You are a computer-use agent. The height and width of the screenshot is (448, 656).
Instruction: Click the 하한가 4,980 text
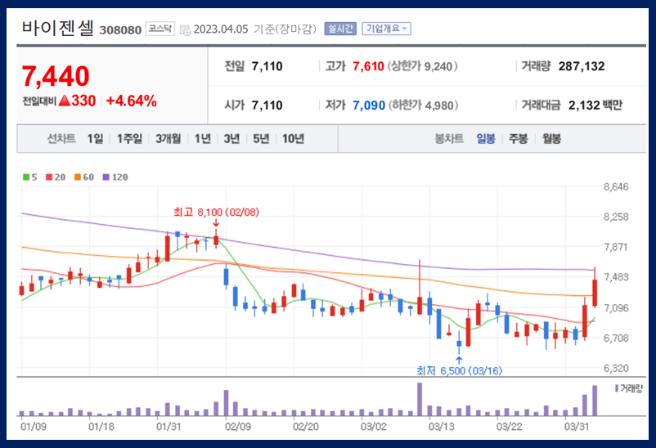(x=423, y=105)
